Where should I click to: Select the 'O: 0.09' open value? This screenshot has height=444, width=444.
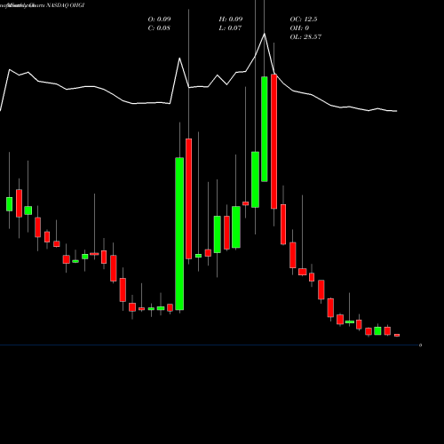tap(159, 20)
